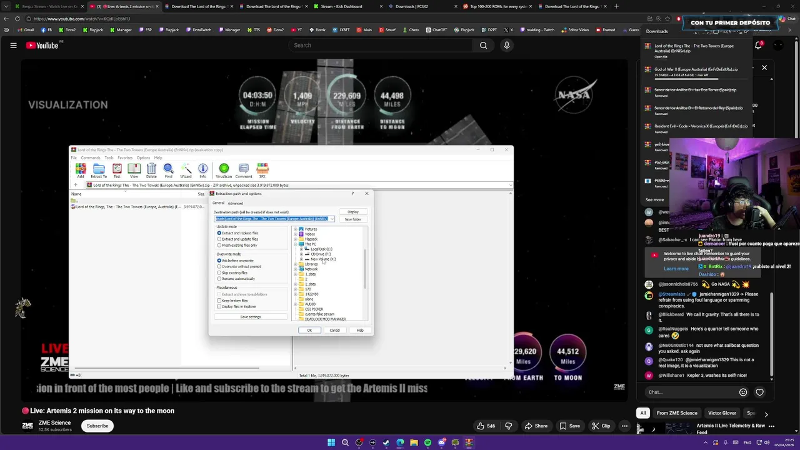Open YouTube notifications bell

pyautogui.click(x=758, y=45)
